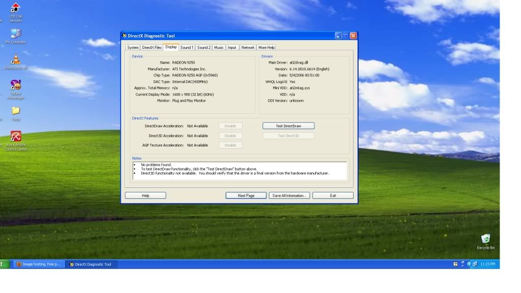Click the Test DirectDraw button
Viewport: 521px width, 293px height.
click(288, 126)
